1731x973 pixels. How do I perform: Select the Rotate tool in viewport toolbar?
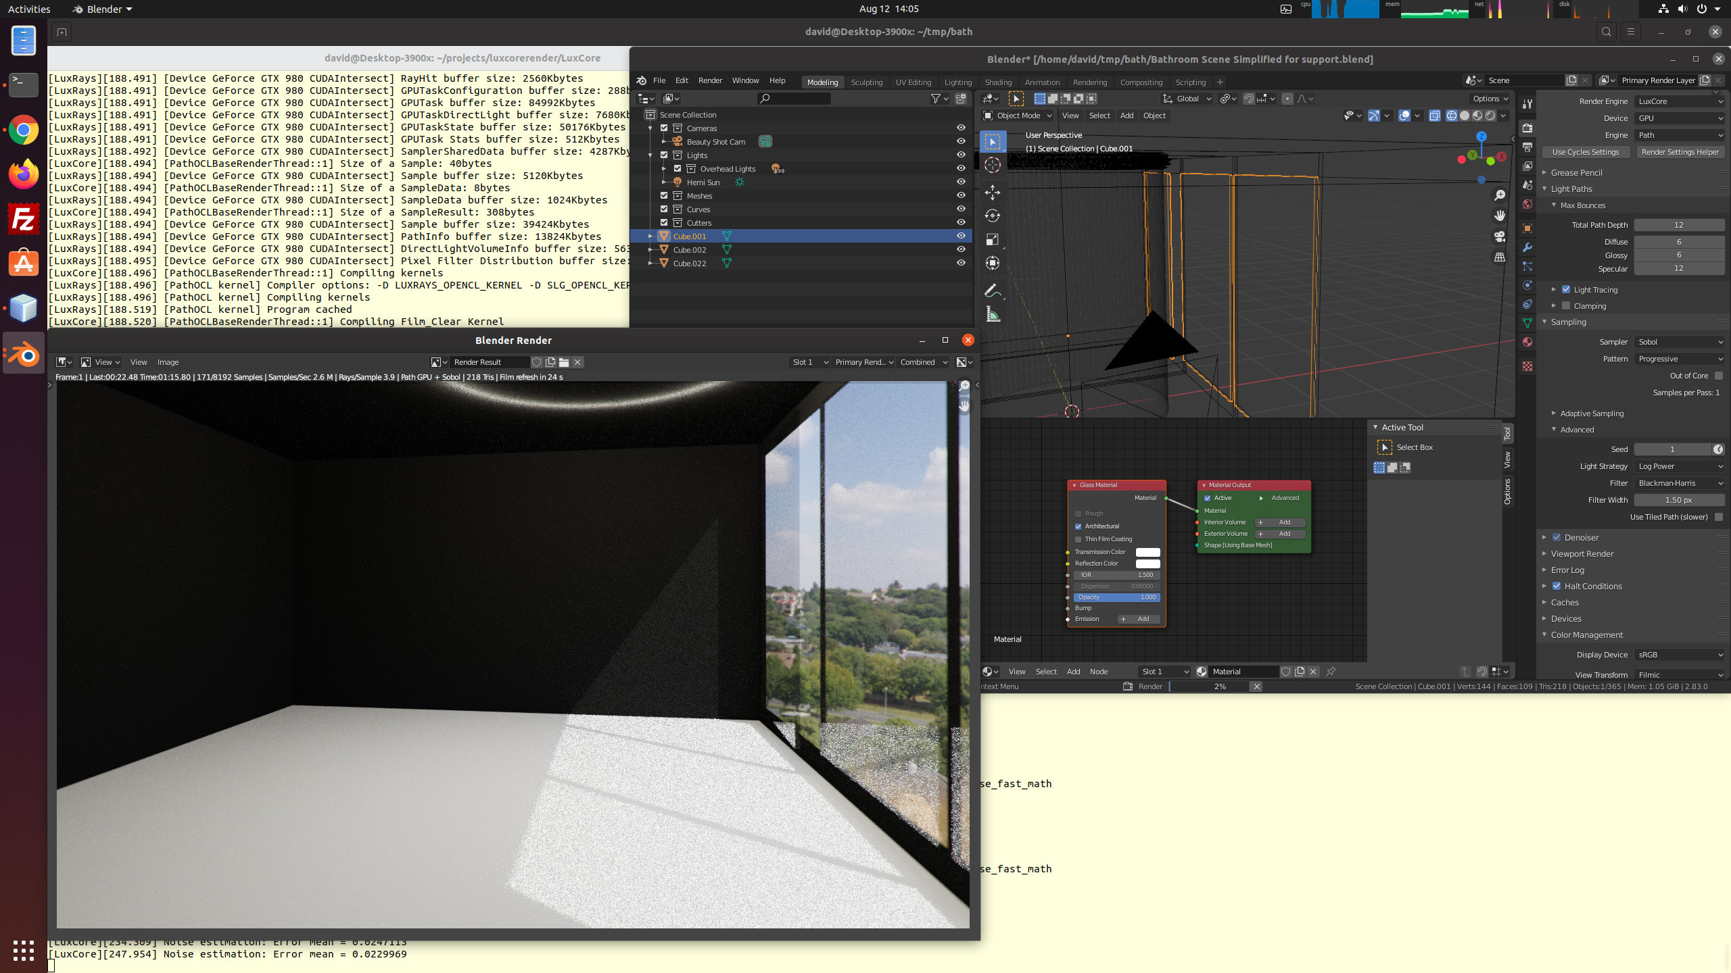(x=992, y=216)
